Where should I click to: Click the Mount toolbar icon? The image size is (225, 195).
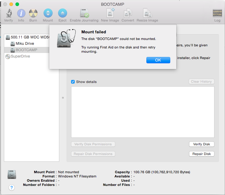coord(48,13)
